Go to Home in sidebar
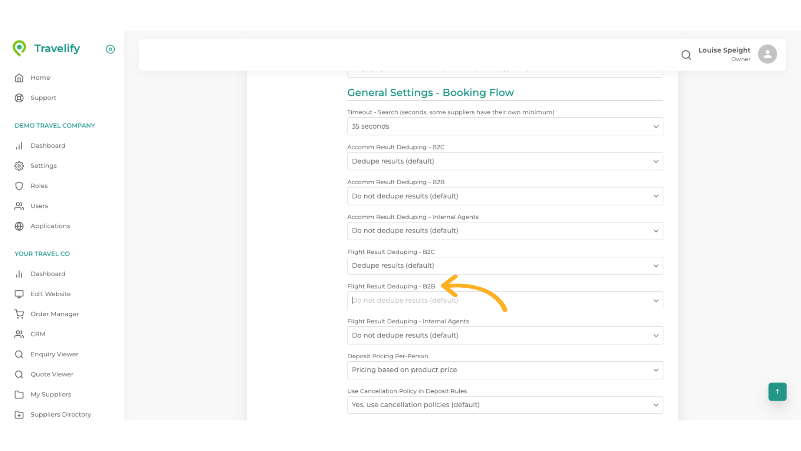Screen dimensions: 801x451 (40, 78)
